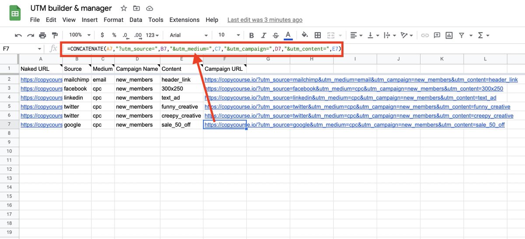Screen dimensions: 525x239
Task: Open the Tools menu
Action: tap(156, 20)
